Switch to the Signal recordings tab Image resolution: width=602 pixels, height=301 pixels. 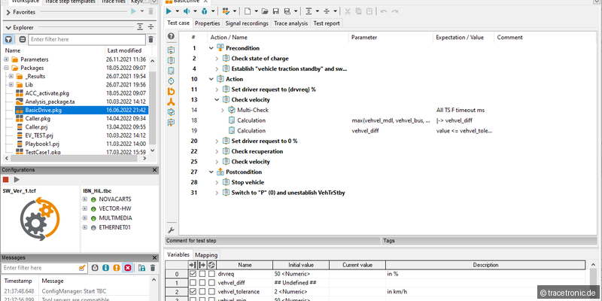tap(247, 23)
